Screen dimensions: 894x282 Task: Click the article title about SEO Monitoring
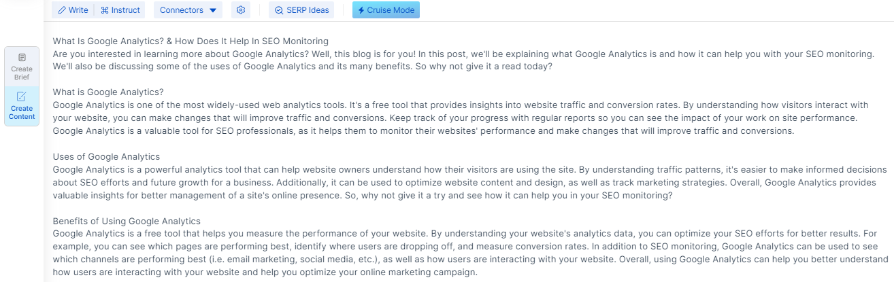191,41
